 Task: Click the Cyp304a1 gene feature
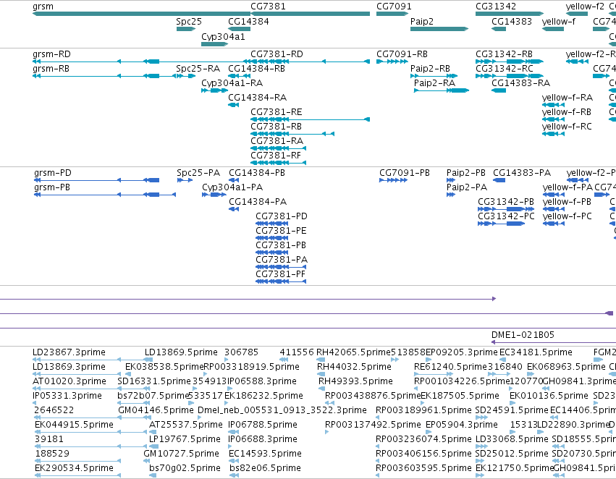click(x=214, y=44)
